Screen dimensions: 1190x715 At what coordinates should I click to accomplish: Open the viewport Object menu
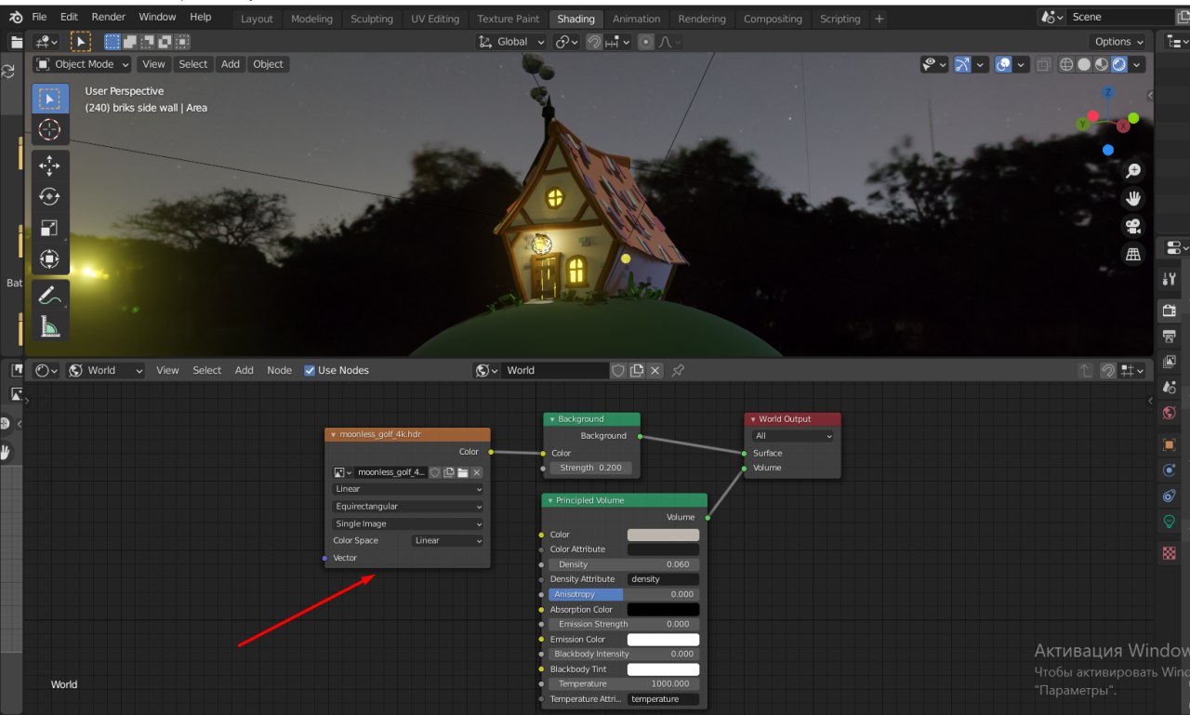(x=268, y=64)
